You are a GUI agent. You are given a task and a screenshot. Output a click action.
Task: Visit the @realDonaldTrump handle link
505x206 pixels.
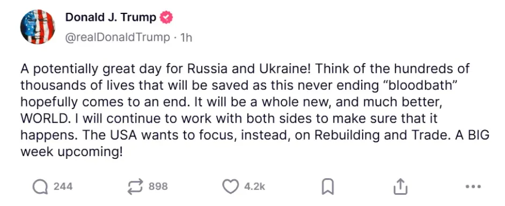click(118, 37)
